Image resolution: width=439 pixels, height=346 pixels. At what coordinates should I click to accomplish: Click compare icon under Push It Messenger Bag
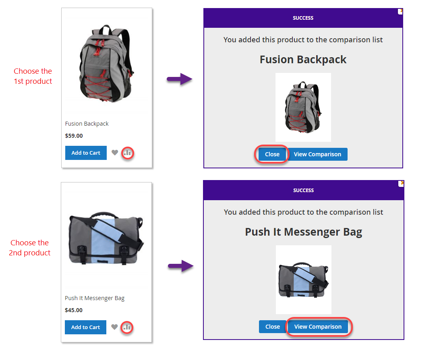click(127, 327)
